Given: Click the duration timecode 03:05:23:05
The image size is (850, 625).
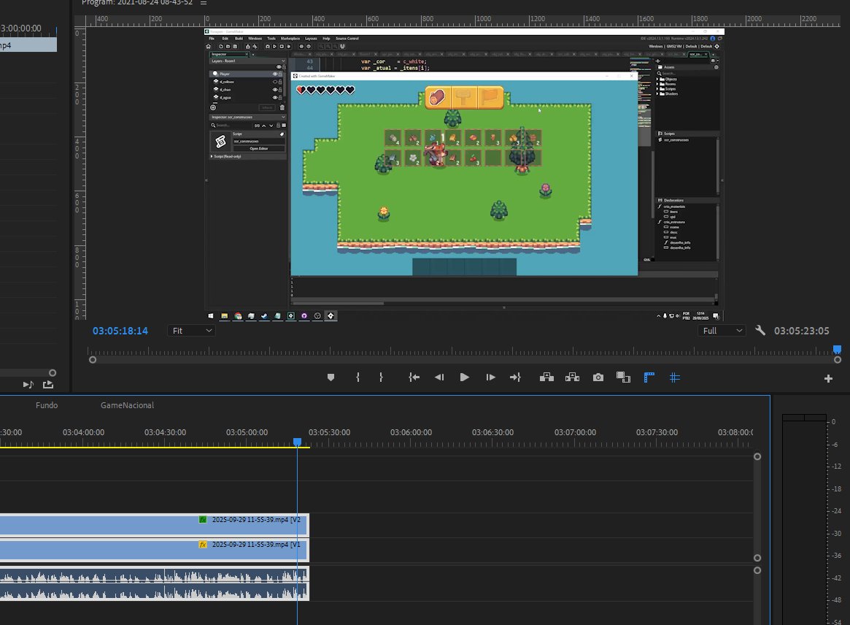Looking at the screenshot, I should pyautogui.click(x=801, y=331).
